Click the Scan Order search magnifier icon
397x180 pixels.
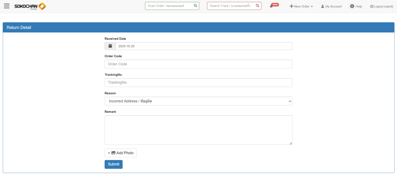tap(195, 6)
